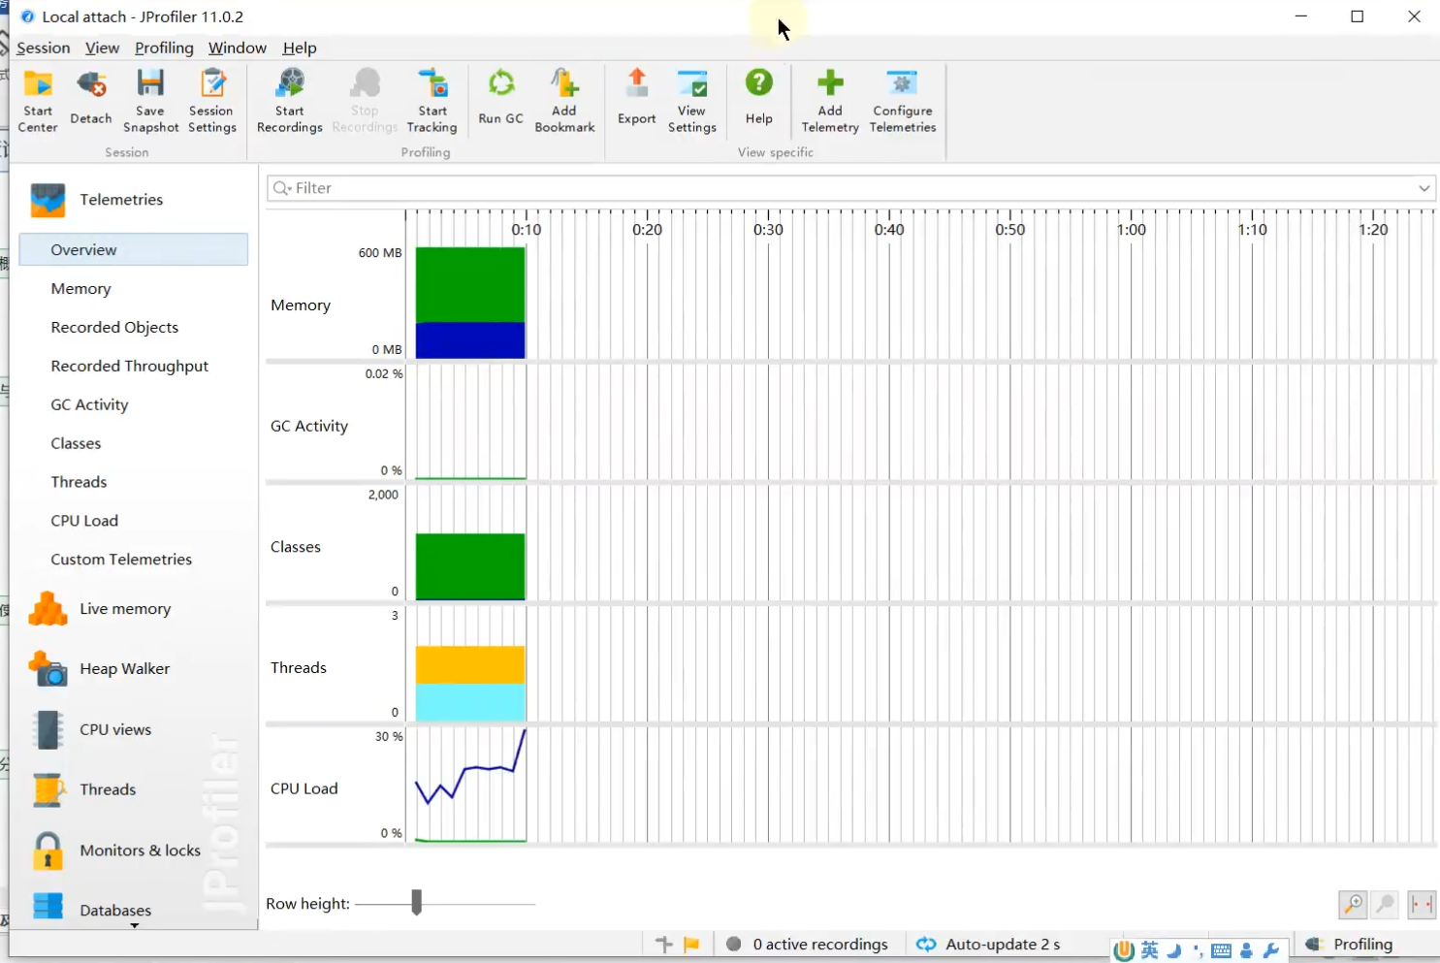
Task: Open the Session menu
Action: pos(43,48)
